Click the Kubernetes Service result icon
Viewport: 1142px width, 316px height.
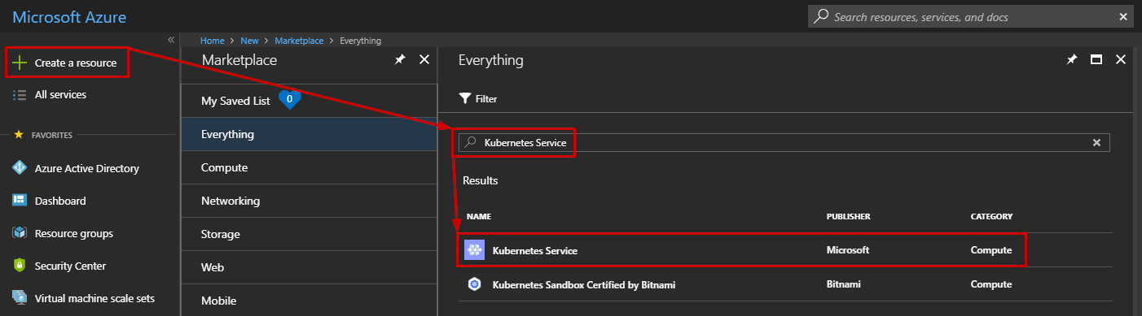click(474, 250)
